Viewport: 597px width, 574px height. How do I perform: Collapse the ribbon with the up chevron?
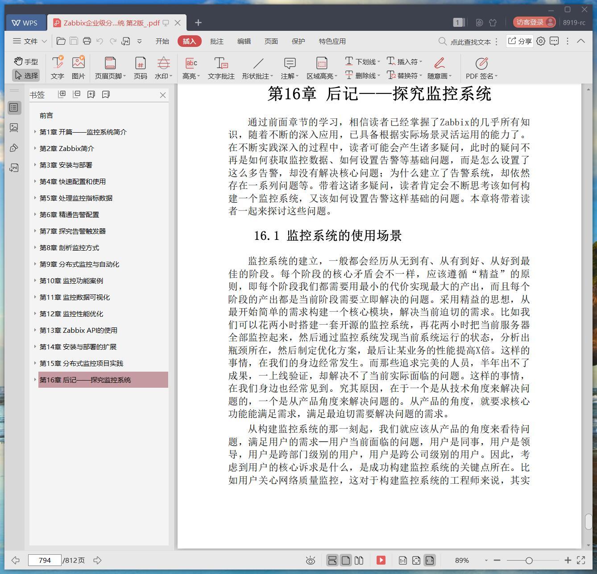(x=581, y=41)
